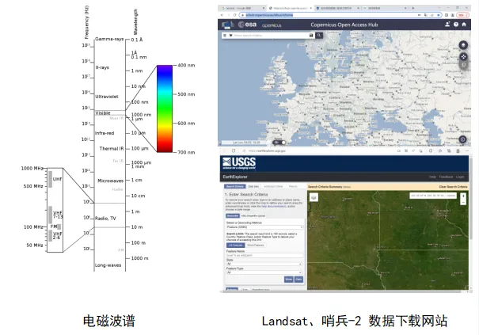Click the USGS logo
This screenshot has width=479, height=335.
tap(239, 163)
